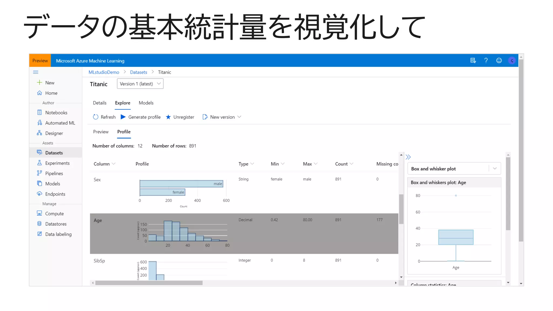Image resolution: width=553 pixels, height=311 pixels.
Task: Open the Type column filter chevron
Action: click(252, 164)
